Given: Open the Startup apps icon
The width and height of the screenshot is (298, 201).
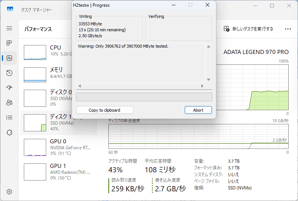Looking at the screenshot, I should click(x=9, y=88).
